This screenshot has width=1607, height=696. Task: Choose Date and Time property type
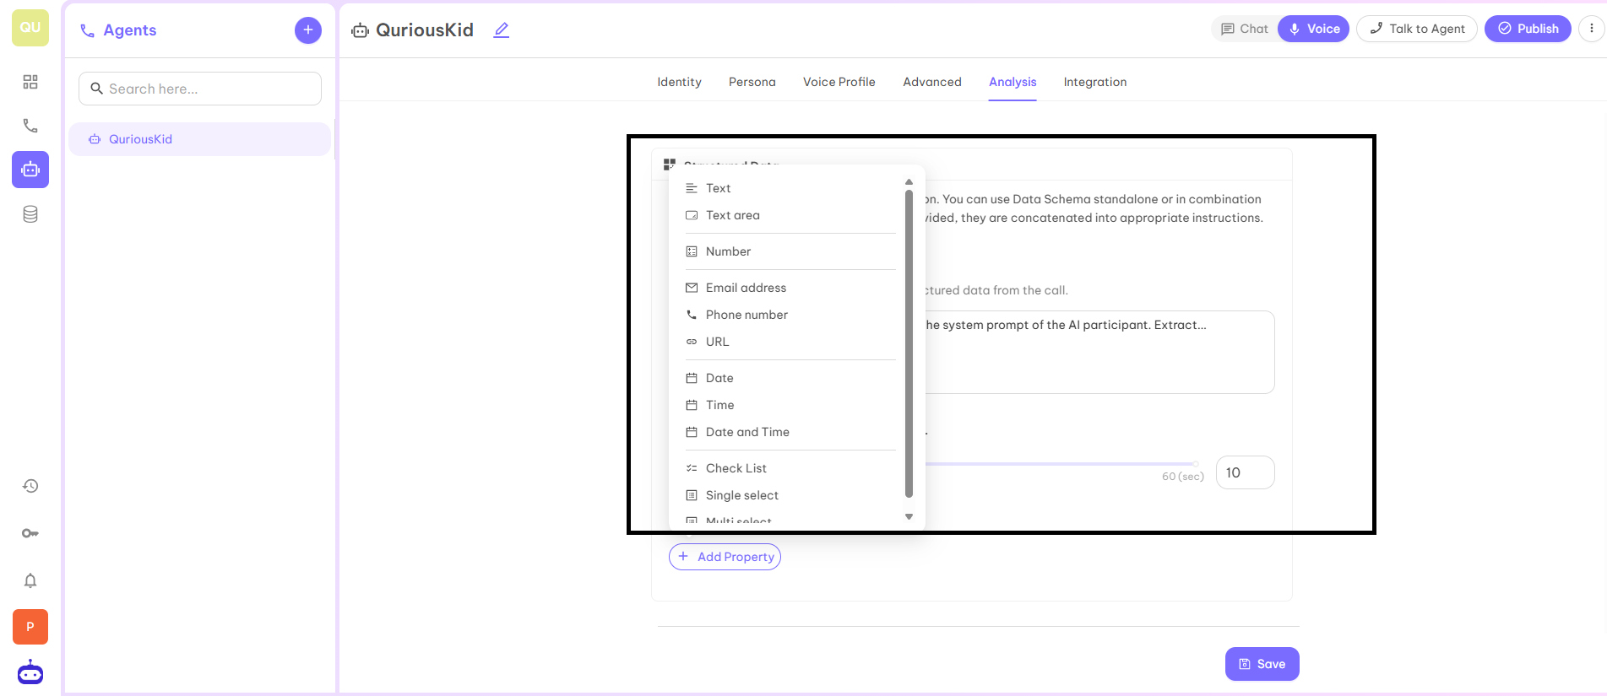pyautogui.click(x=790, y=432)
